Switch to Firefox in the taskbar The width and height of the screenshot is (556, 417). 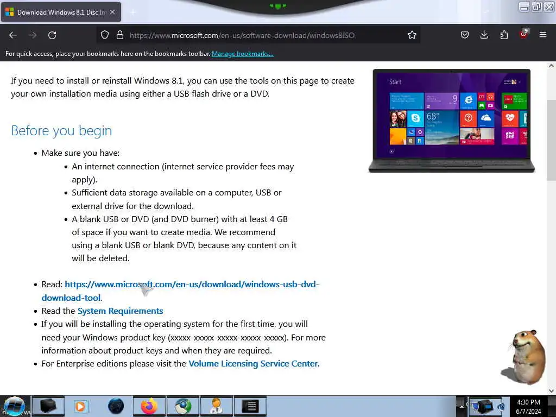click(x=149, y=406)
